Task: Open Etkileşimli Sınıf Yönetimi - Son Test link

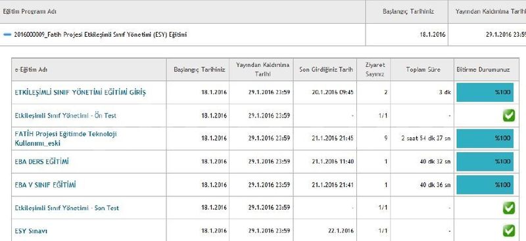Action: 67,208
